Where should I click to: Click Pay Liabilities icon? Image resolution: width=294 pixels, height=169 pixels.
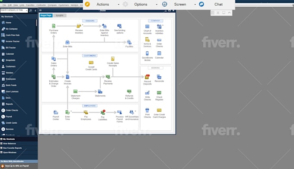[x=103, y=113]
